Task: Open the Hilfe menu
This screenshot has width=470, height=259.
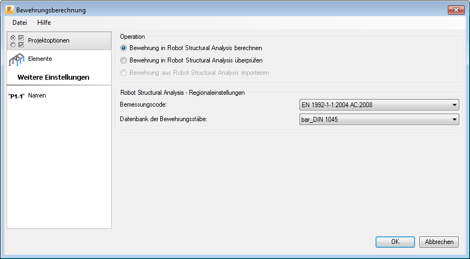Action: coord(44,23)
